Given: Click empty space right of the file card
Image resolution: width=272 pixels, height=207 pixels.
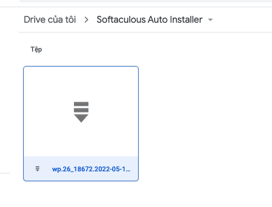Looking at the screenshot, I should pyautogui.click(x=205, y=123).
